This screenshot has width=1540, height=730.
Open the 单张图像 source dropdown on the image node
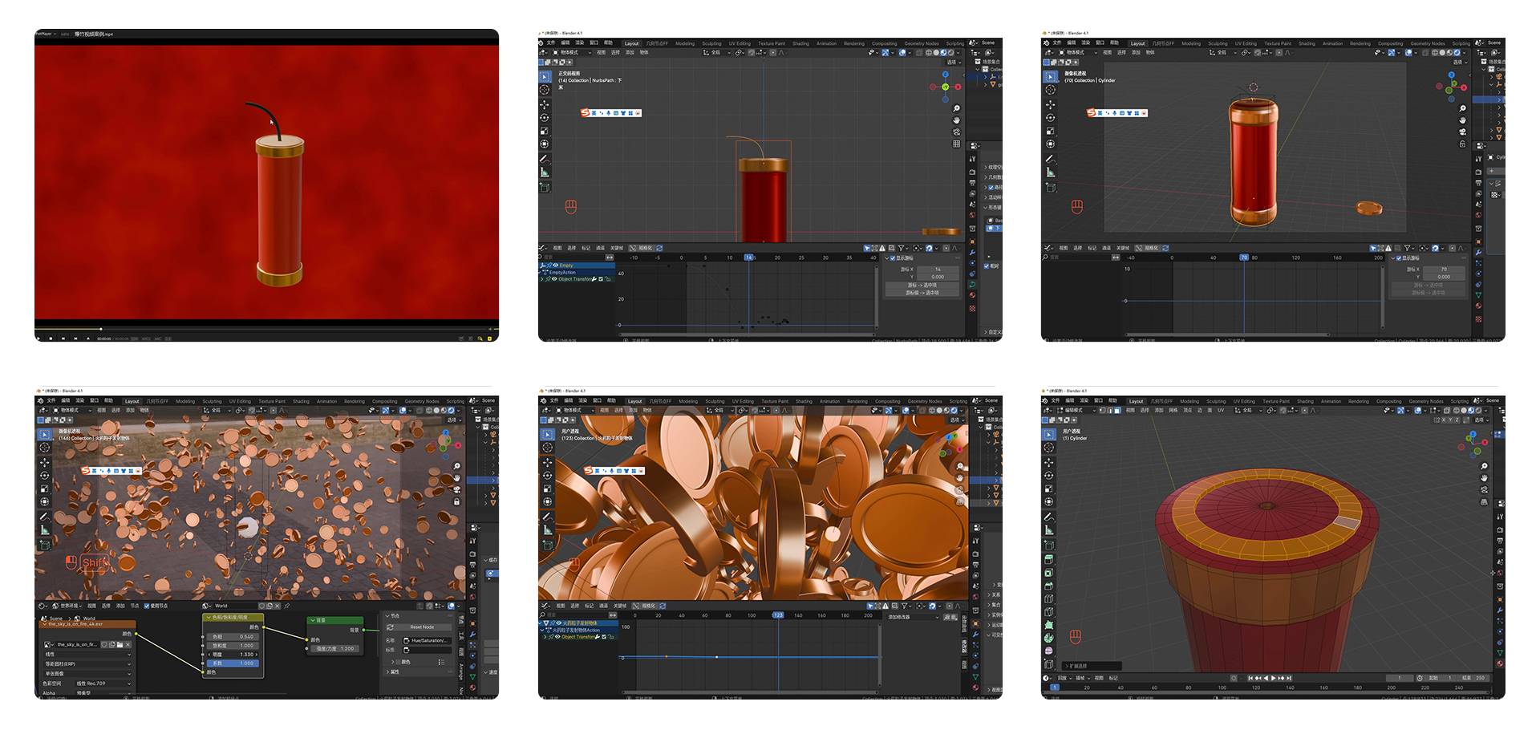[x=87, y=674]
